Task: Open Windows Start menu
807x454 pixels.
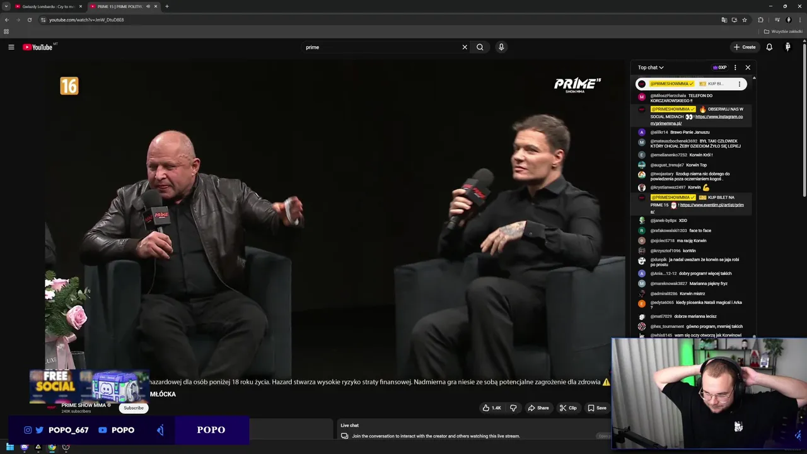Action: (10, 447)
